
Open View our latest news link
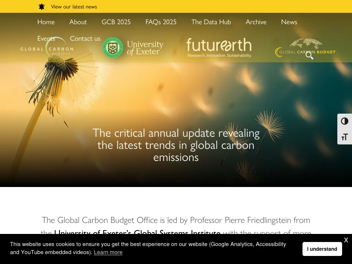coord(74,7)
